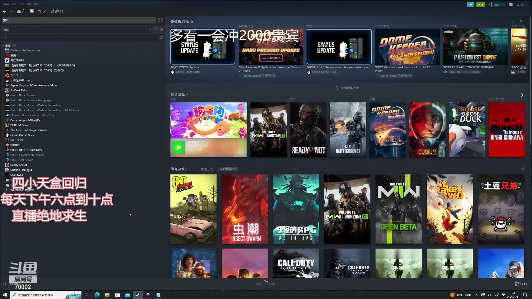The height and width of the screenshot is (299, 532).
Task: Collapse all games shelf arrow
Action: [523, 169]
